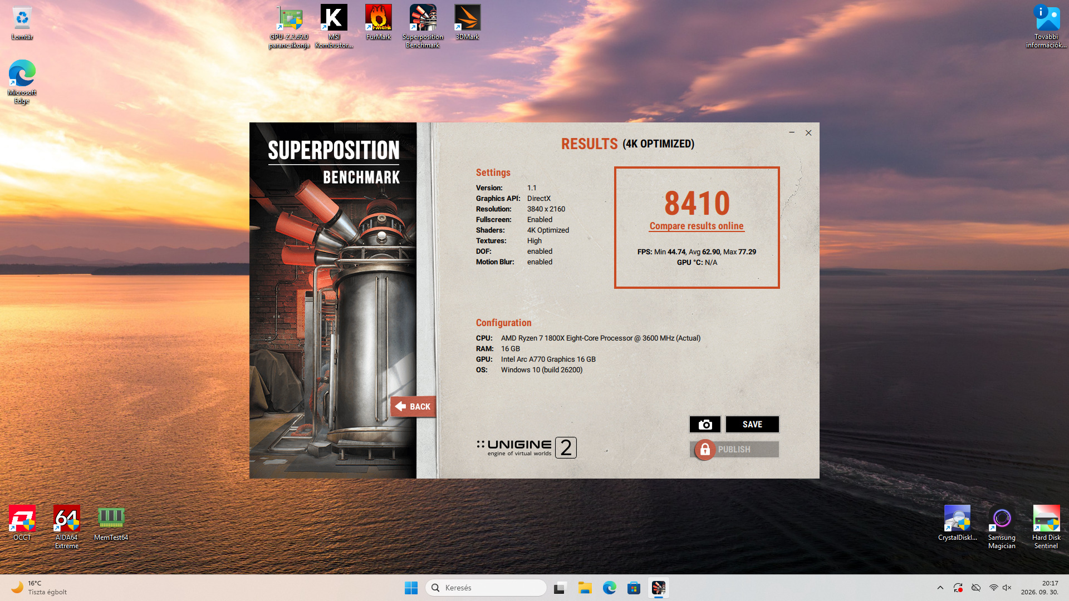Close the Superposition results window
1069x601 pixels.
[x=808, y=132]
